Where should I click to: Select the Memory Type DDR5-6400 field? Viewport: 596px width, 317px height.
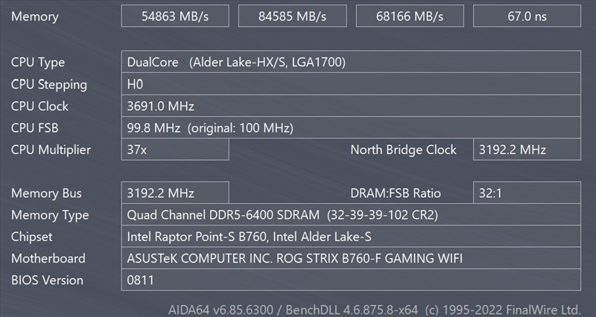(350, 215)
